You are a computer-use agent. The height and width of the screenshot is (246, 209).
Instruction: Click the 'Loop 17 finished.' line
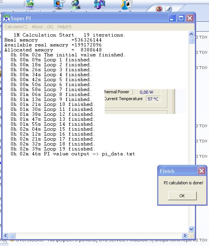coord(53,139)
